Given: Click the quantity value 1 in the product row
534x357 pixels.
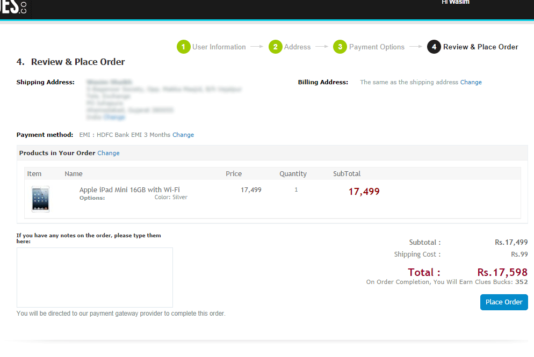Looking at the screenshot, I should (297, 190).
